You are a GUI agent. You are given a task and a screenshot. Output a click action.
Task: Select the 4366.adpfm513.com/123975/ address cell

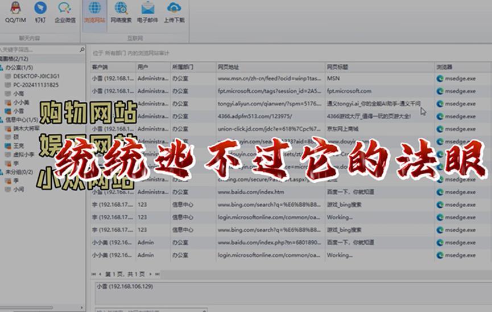271,116
